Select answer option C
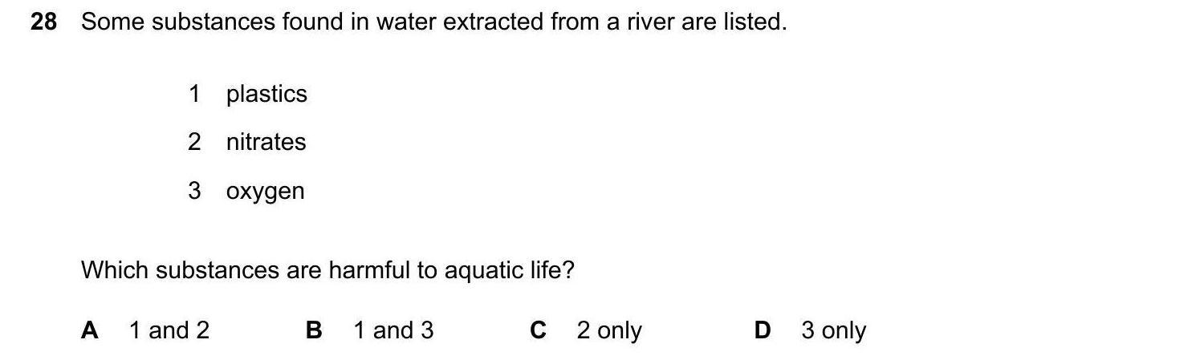Screen dimensions: 1204x360 pyautogui.click(x=538, y=330)
